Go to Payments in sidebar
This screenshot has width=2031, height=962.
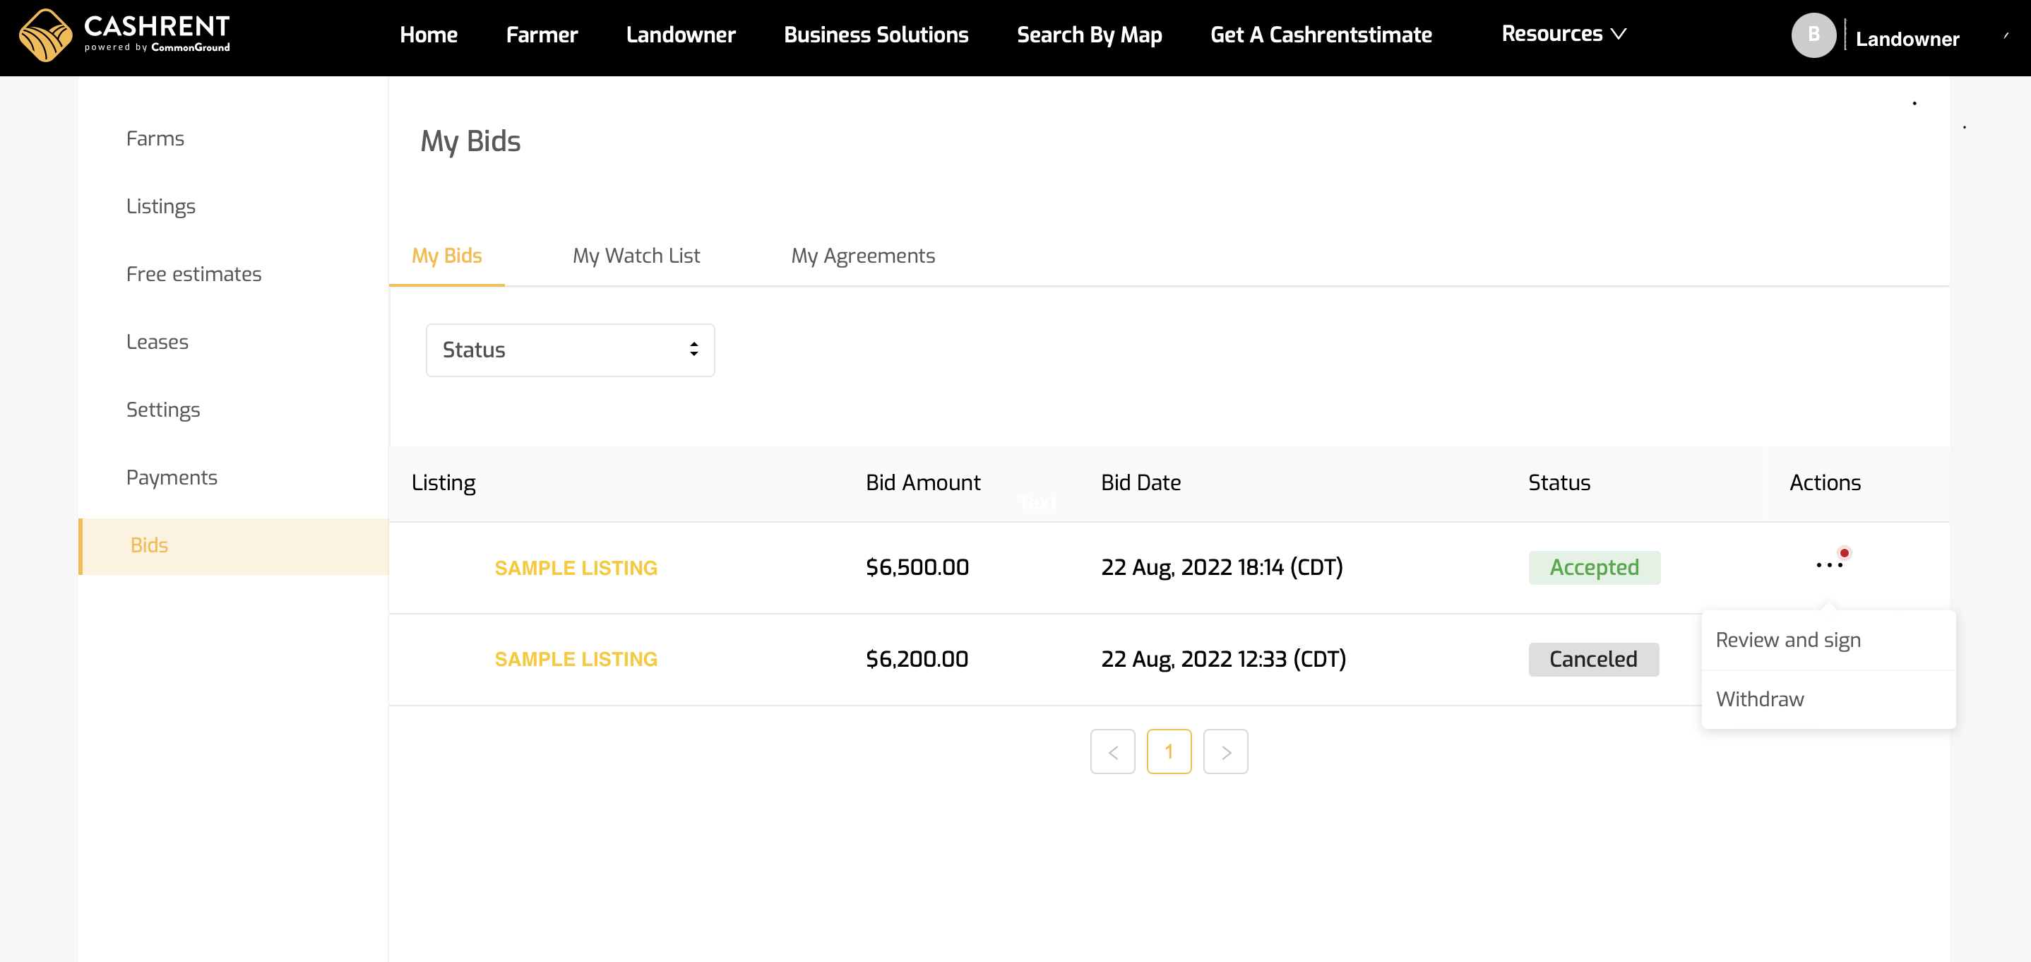click(x=171, y=478)
